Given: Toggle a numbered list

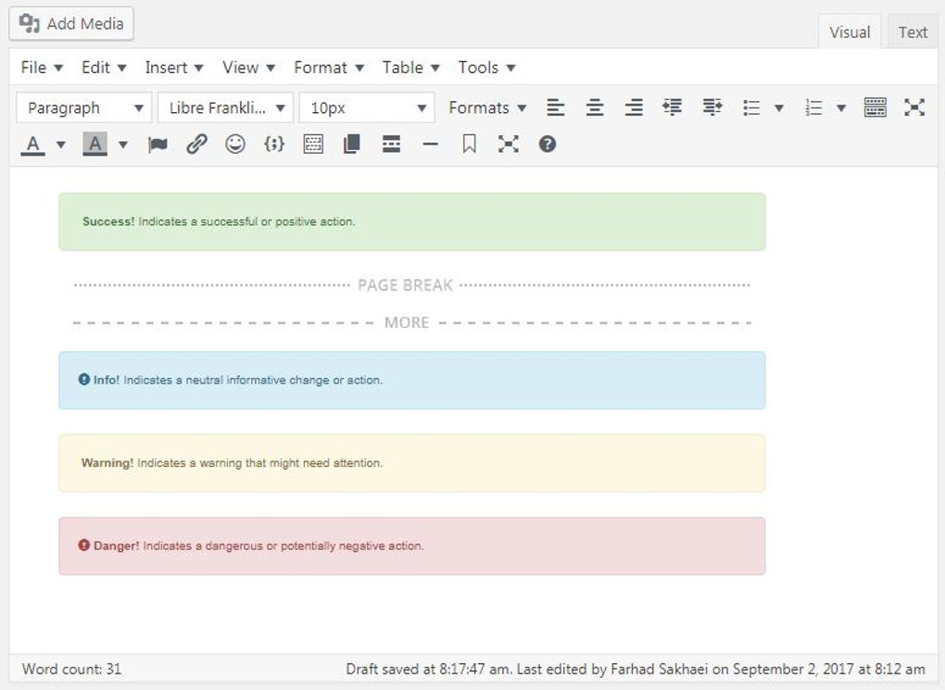Looking at the screenshot, I should (813, 107).
